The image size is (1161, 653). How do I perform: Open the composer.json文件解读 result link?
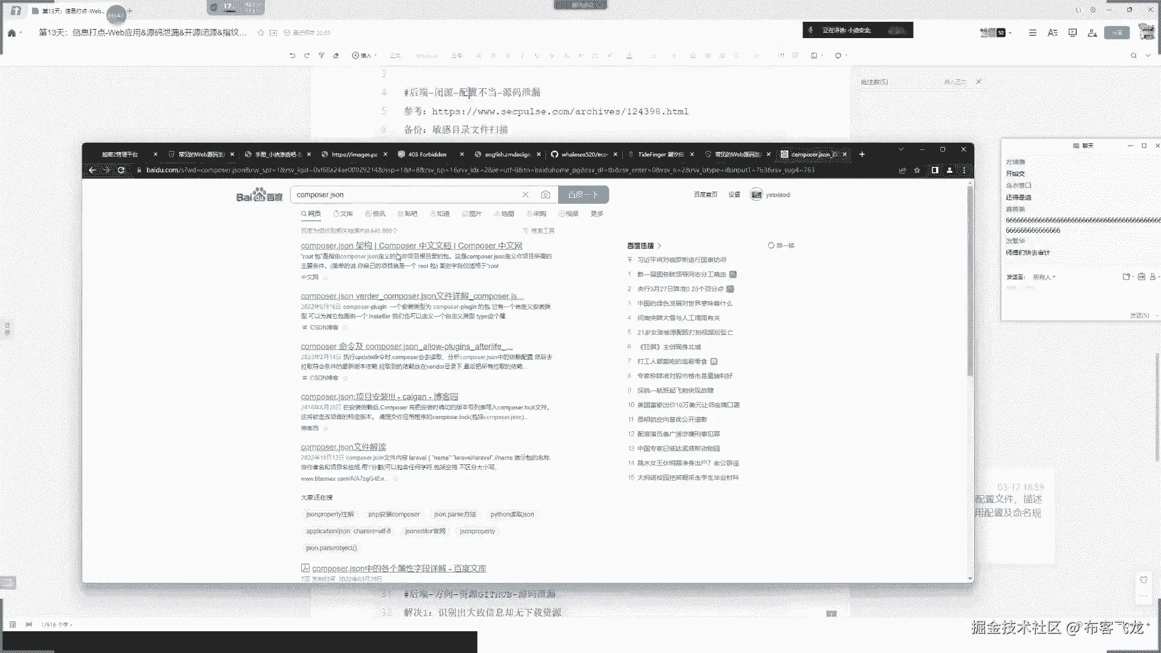pos(343,447)
